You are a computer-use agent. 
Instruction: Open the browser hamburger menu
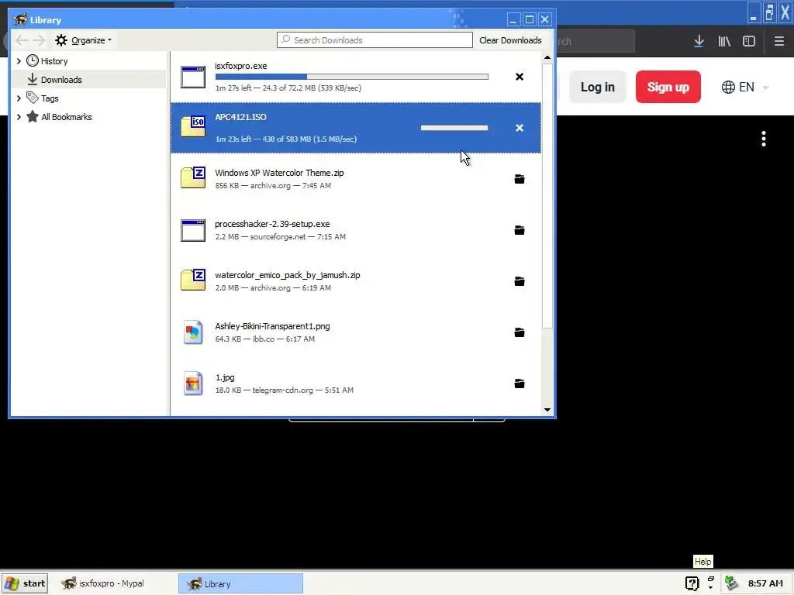pyautogui.click(x=778, y=41)
